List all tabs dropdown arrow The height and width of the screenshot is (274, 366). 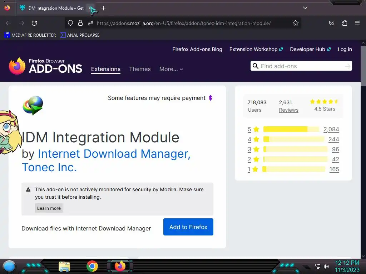305,8
